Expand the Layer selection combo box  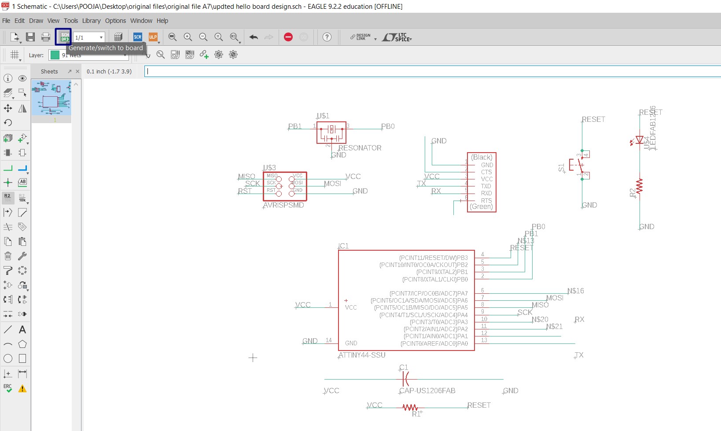coord(88,55)
